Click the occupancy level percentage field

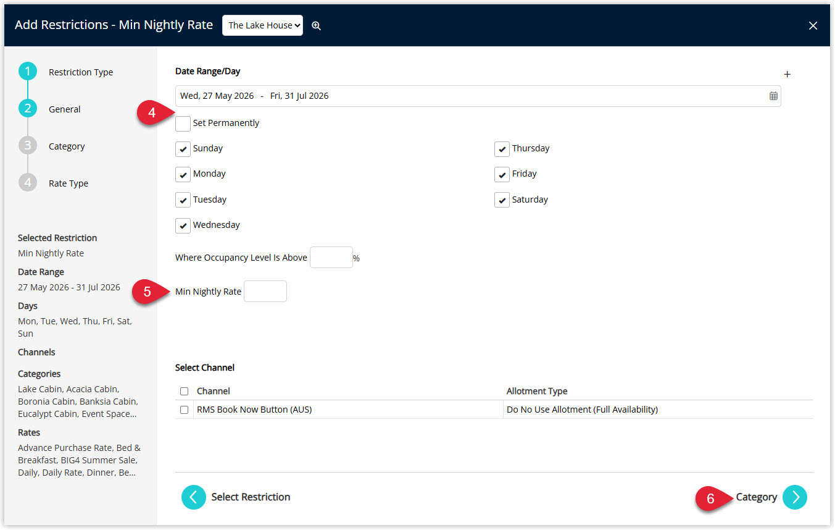click(x=331, y=258)
